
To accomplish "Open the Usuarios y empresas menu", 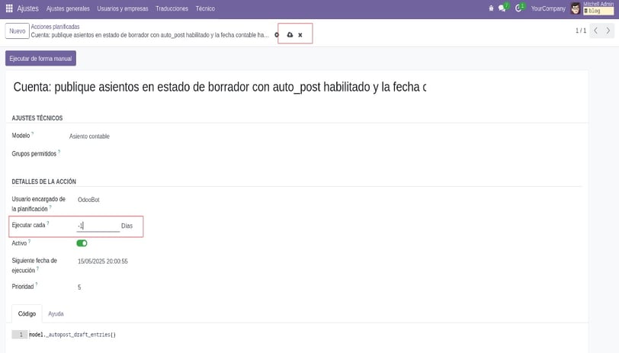I will [123, 8].
